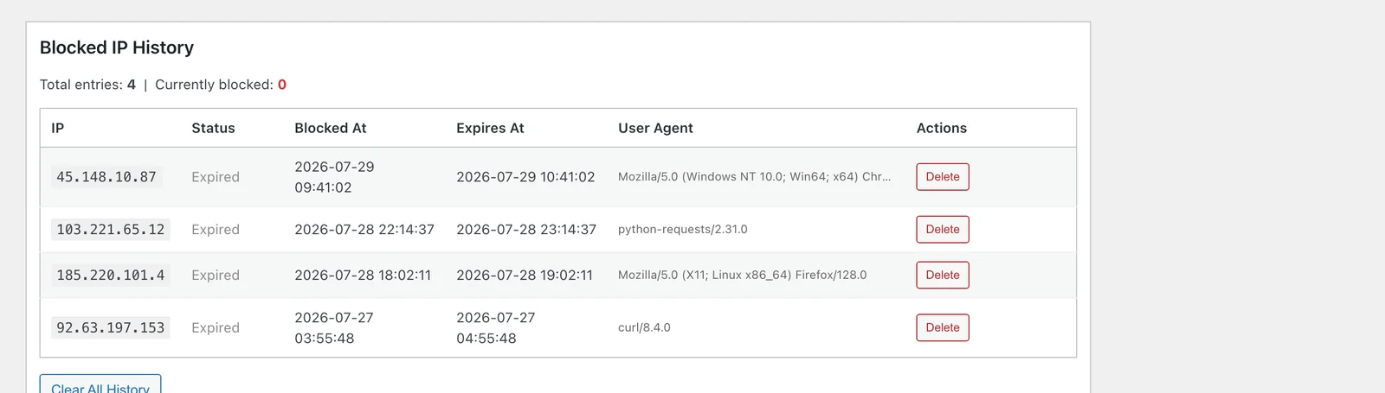
Task: Select the IP address 92.63.197.153
Action: (x=111, y=328)
